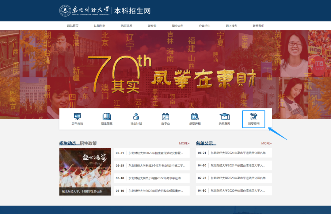Click the 东北财经大学 university logo
Viewport: 331px width, 214px height.
85,10
